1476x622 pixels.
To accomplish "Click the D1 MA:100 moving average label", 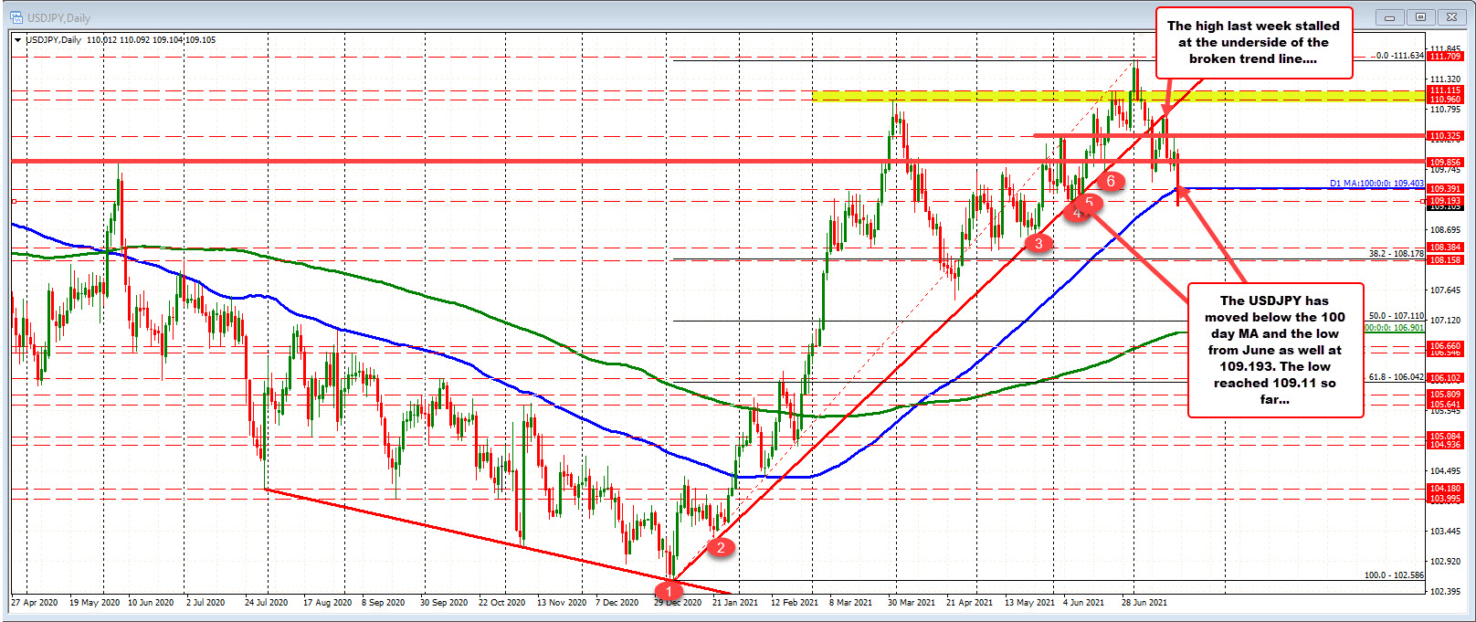I will (x=1376, y=184).
